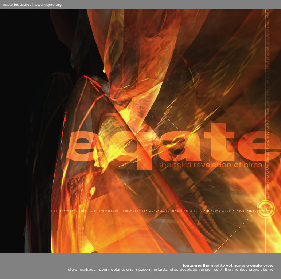Select 'cokine' in the crew list
This screenshot has height=279, width=281.
click(118, 270)
